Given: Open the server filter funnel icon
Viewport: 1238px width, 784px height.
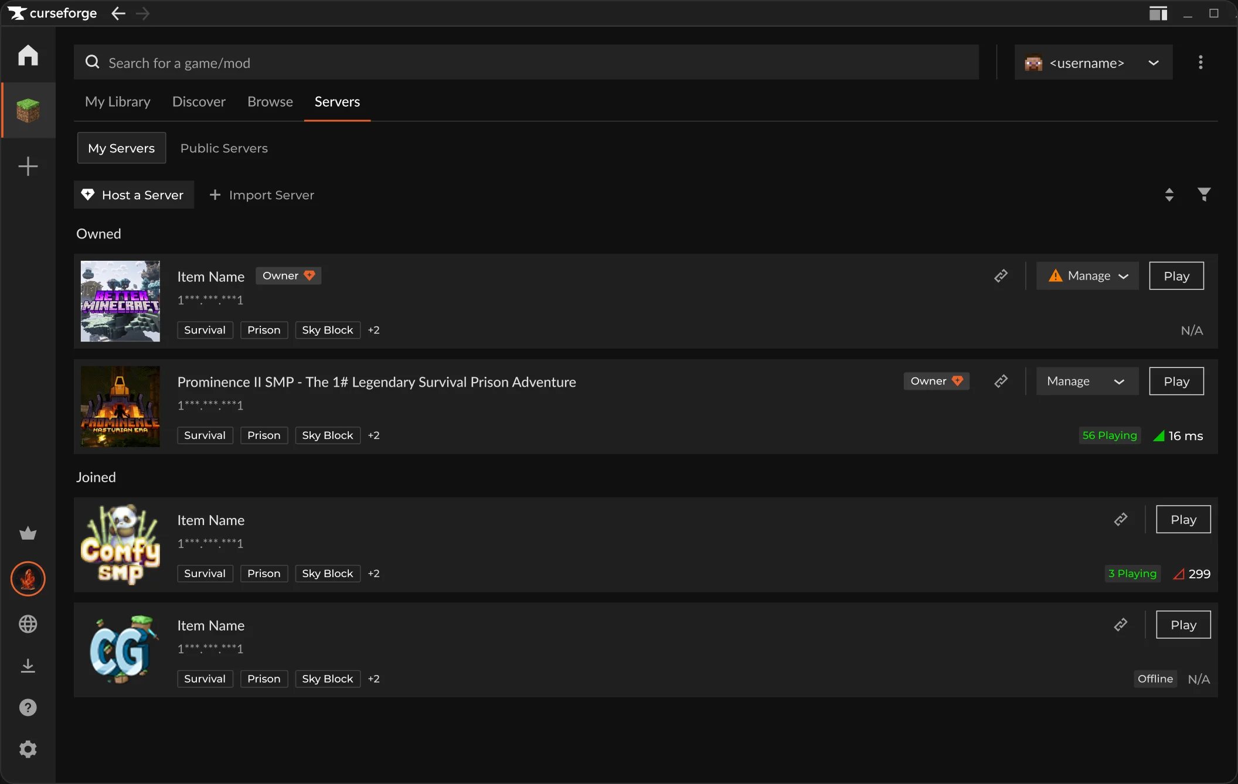Looking at the screenshot, I should pos(1204,195).
